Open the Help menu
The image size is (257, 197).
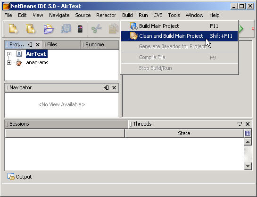[x=215, y=15]
